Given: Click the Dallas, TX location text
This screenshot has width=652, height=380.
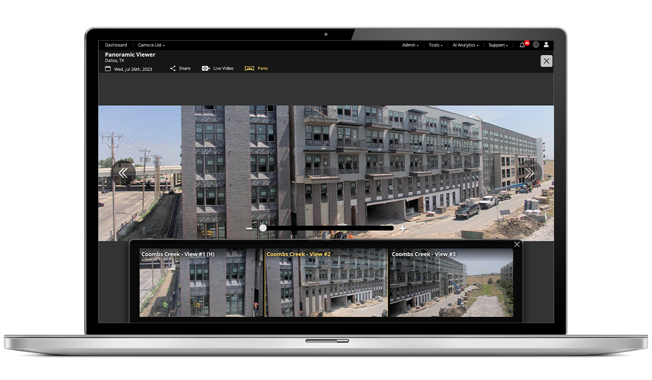Looking at the screenshot, I should pyautogui.click(x=115, y=61).
